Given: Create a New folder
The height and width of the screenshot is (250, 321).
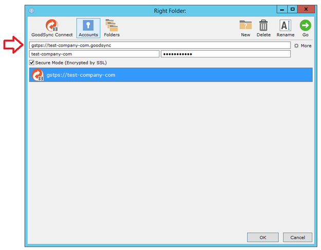Looking at the screenshot, I should pyautogui.click(x=245, y=28).
